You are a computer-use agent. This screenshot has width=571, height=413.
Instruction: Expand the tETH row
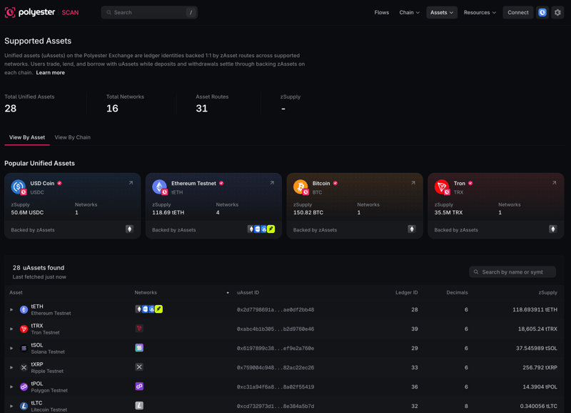point(11,310)
